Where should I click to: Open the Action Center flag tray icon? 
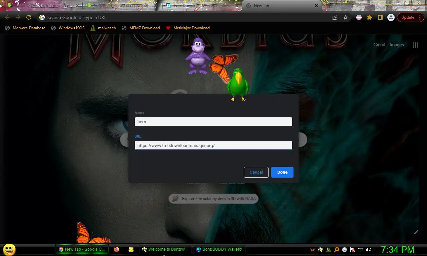[353, 250]
